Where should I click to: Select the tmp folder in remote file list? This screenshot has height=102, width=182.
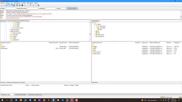coord(95,50)
